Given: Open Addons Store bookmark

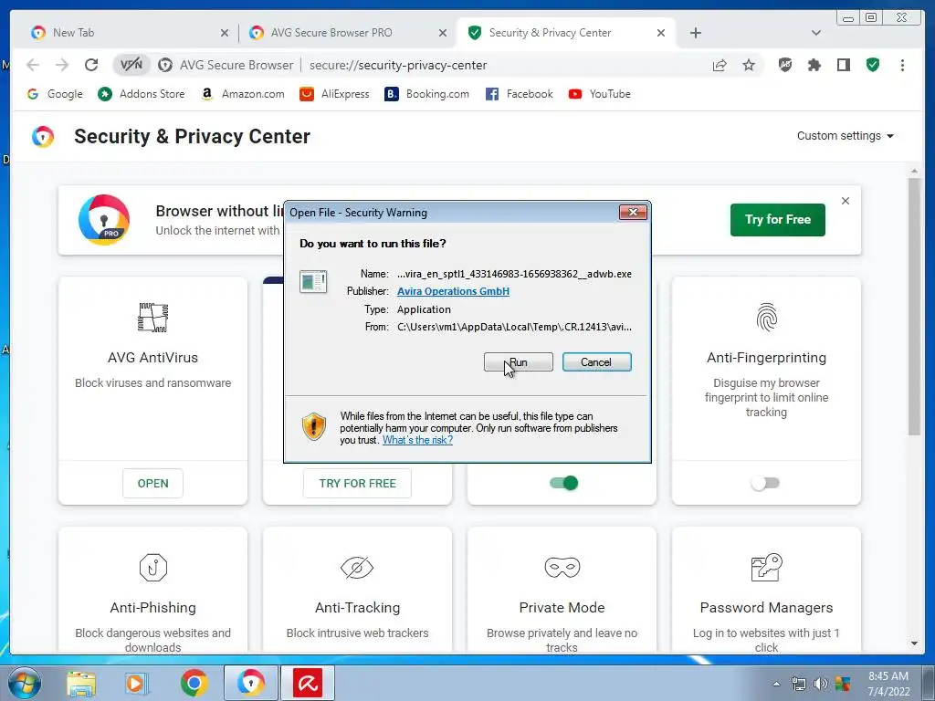Looking at the screenshot, I should [142, 94].
